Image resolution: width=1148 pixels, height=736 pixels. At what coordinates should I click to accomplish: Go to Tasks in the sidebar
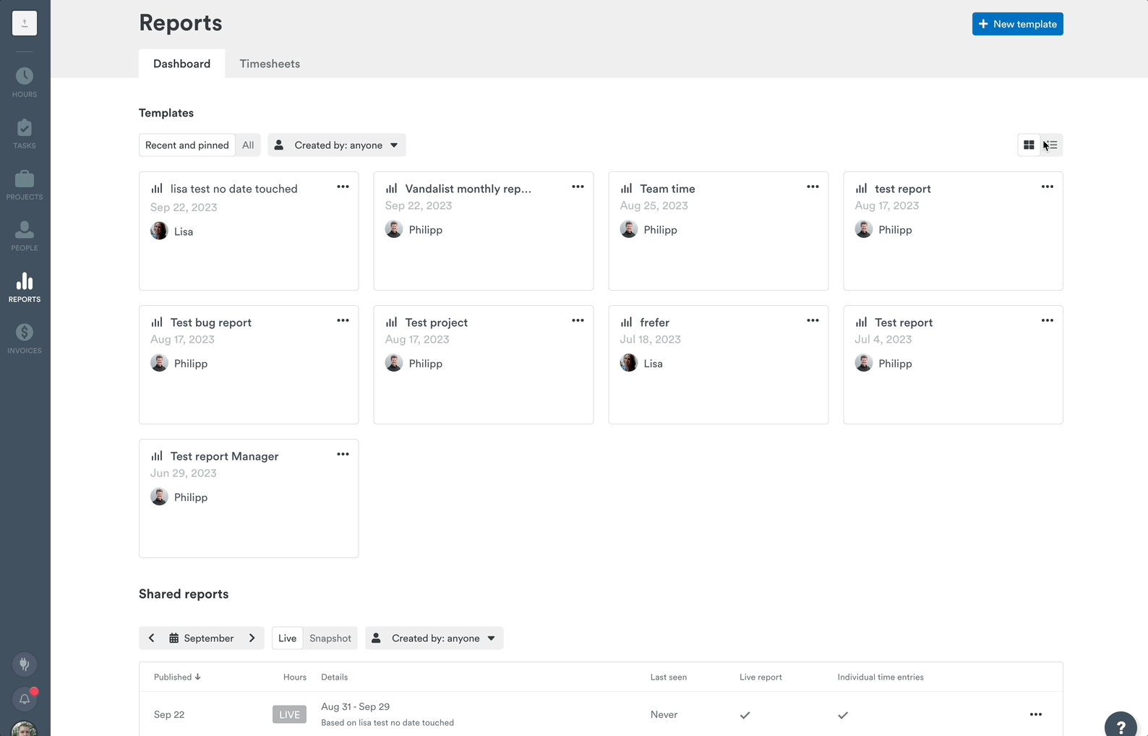(x=25, y=134)
